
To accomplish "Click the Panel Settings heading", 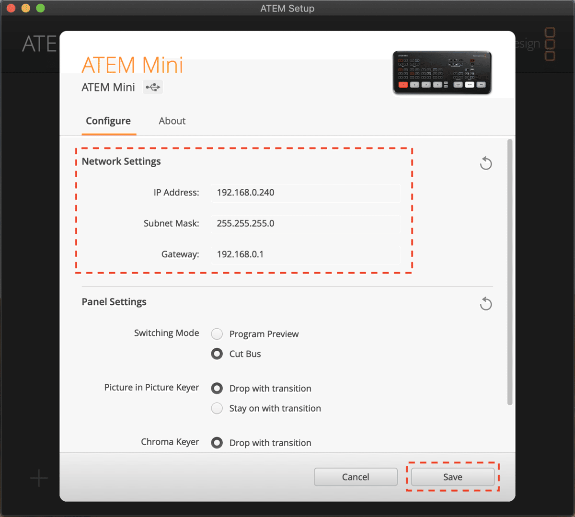I will [x=114, y=302].
